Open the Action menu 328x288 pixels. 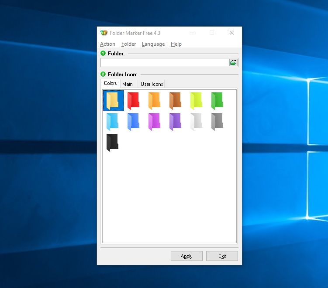click(107, 44)
